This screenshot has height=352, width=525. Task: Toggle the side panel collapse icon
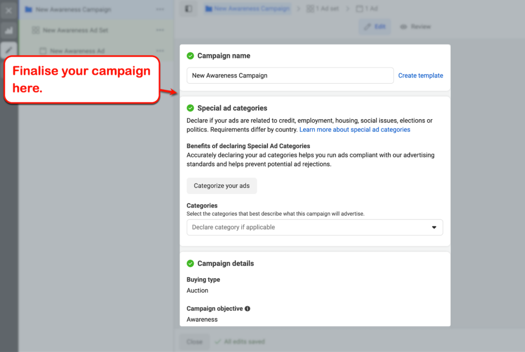189,9
